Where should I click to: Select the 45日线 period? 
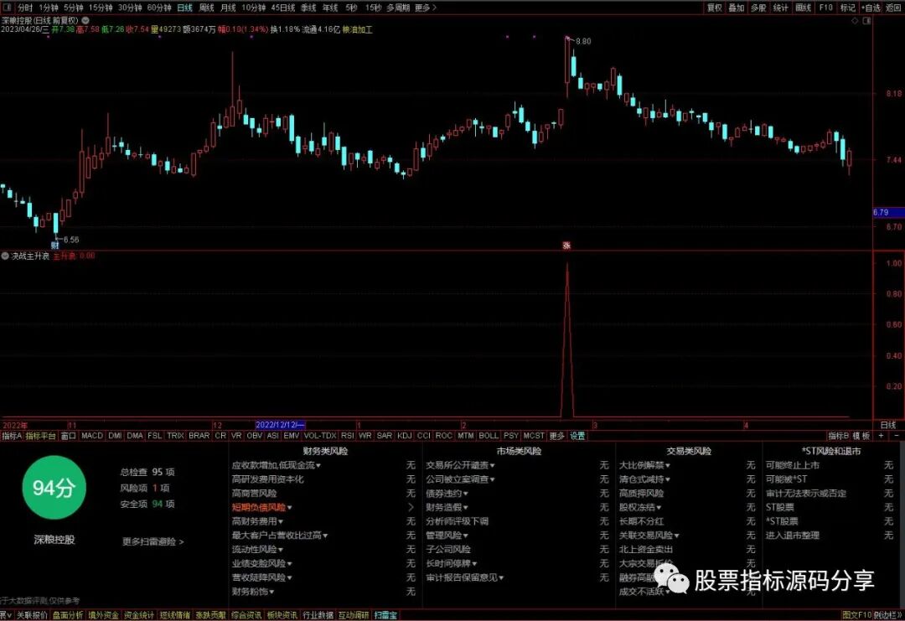283,8
